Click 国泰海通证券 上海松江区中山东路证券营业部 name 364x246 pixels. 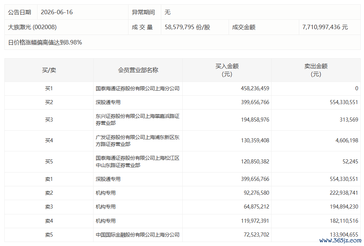138,162
